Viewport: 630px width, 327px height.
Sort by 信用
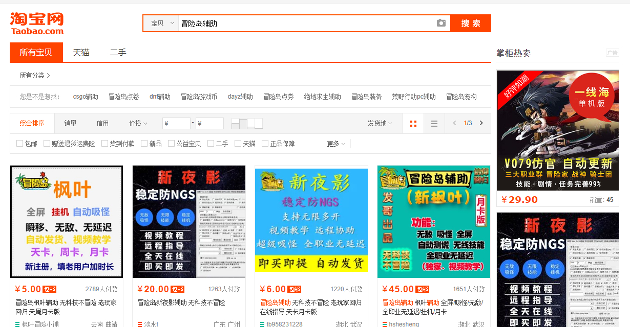(x=102, y=123)
